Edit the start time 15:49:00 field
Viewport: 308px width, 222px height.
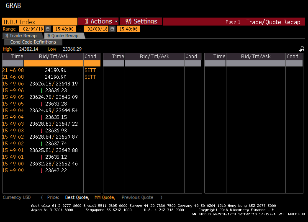[x=64, y=29]
